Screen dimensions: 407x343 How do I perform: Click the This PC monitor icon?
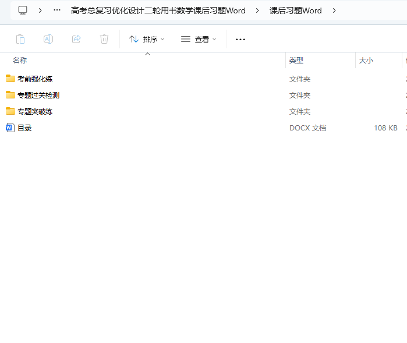(23, 10)
